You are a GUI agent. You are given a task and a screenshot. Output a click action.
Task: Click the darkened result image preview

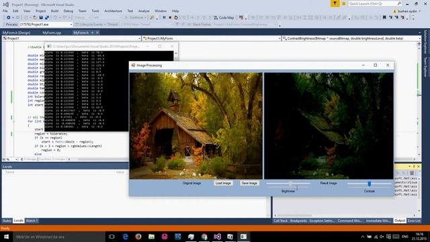(329, 126)
